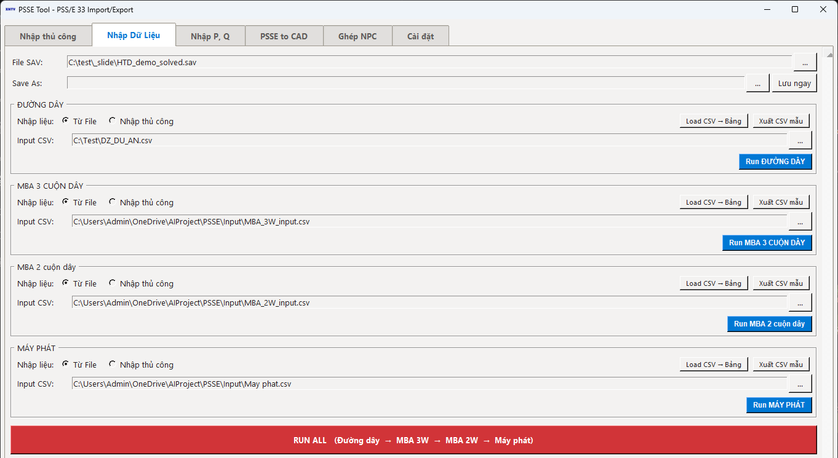Load CSV → Bảng for MÁY PHÁT
Screen dimensions: 838x458
[x=714, y=365]
